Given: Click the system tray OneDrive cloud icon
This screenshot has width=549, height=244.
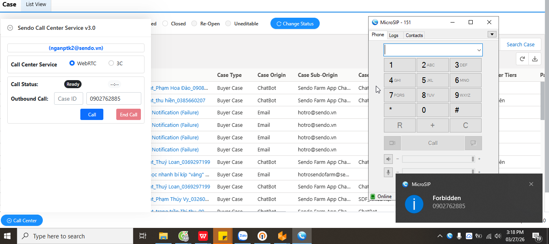Looking at the screenshot, I should [469, 236].
